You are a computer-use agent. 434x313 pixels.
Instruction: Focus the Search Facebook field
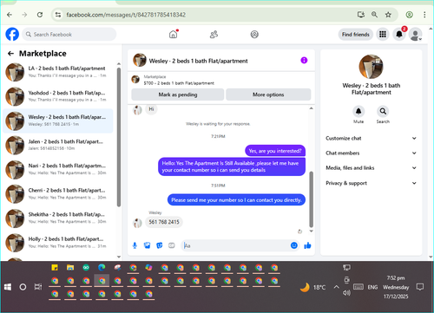69,35
